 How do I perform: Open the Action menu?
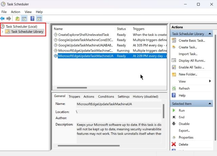[x=15, y=12]
